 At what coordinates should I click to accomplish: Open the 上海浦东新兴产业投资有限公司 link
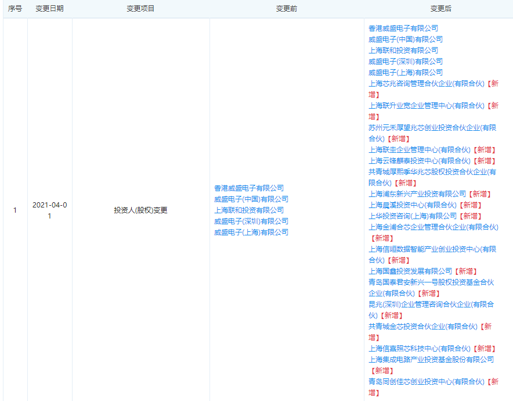click(x=417, y=194)
